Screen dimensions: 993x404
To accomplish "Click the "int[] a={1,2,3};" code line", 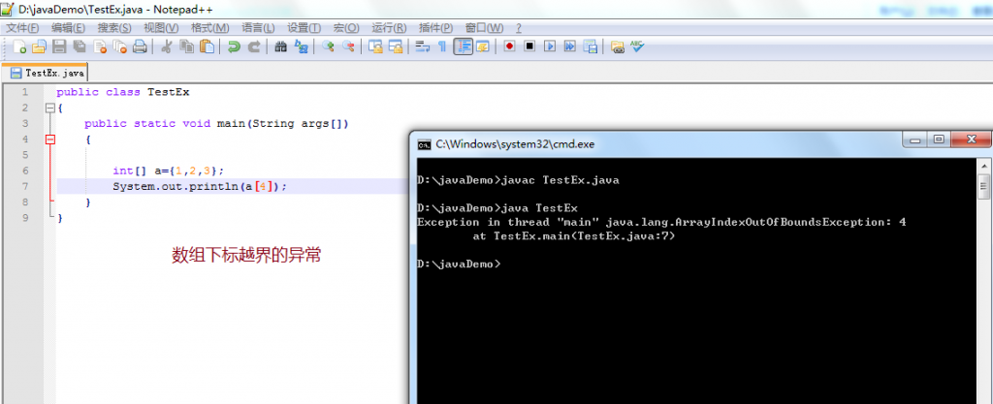I will [x=169, y=171].
